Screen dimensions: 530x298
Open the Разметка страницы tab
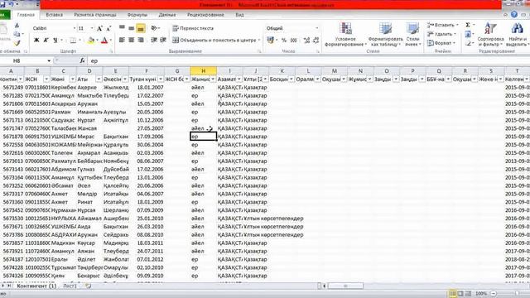click(95, 15)
